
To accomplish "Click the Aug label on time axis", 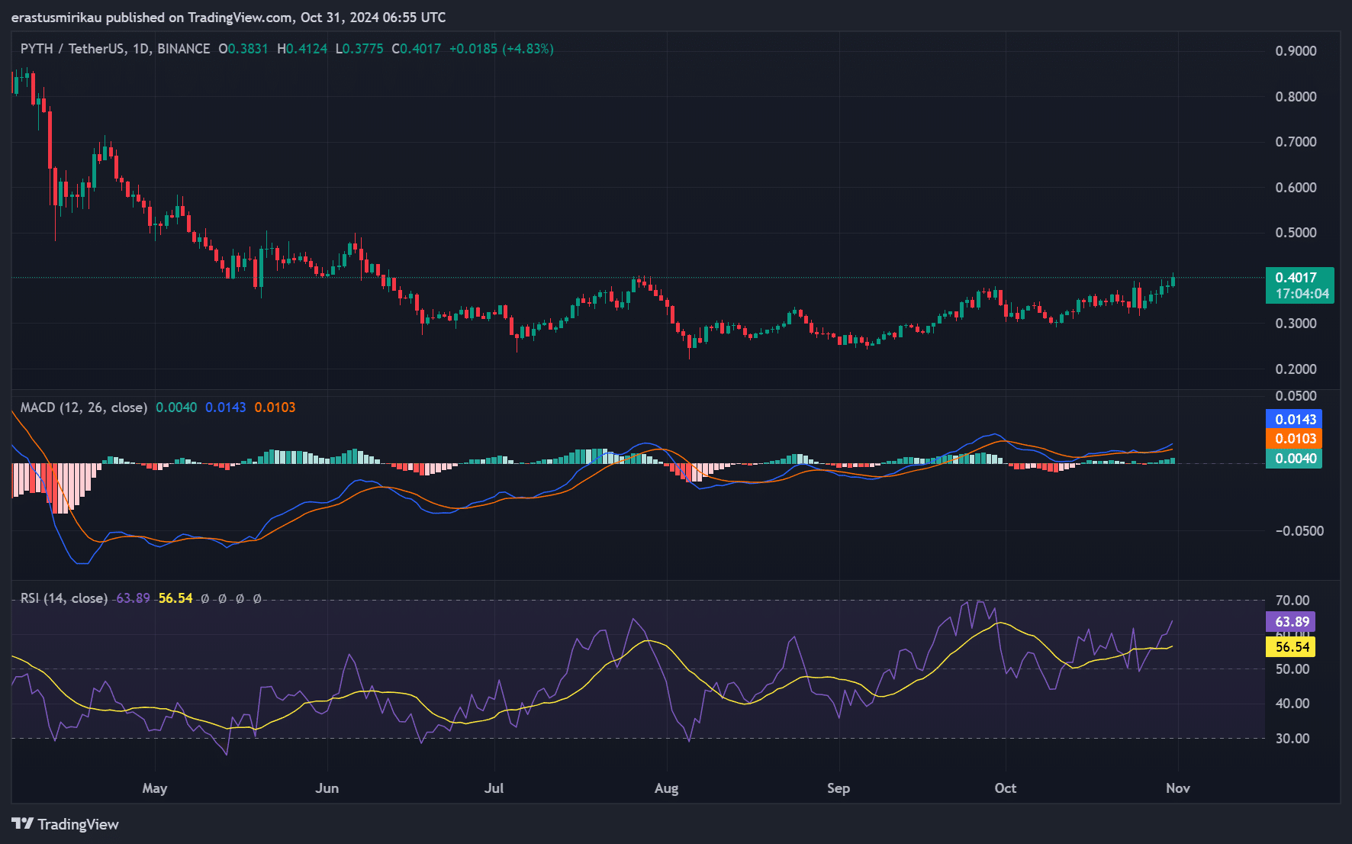I will pos(667,788).
